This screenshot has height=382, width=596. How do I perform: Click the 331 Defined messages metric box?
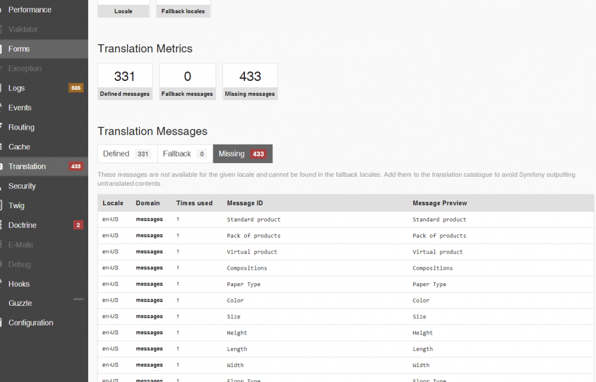click(x=125, y=82)
